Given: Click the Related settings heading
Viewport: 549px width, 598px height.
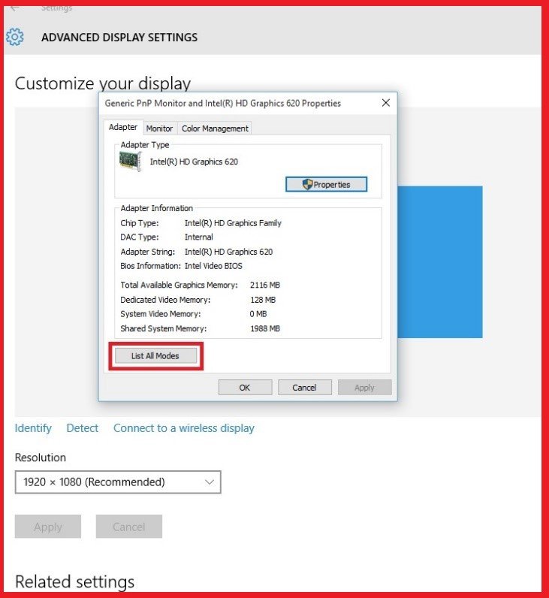Looking at the screenshot, I should (74, 582).
